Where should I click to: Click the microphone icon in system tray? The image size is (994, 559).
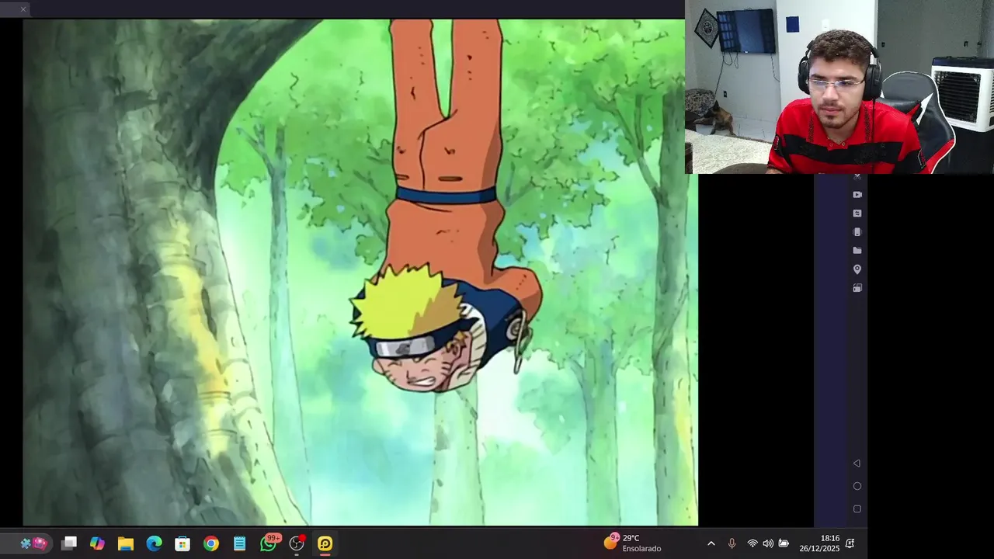pos(732,543)
